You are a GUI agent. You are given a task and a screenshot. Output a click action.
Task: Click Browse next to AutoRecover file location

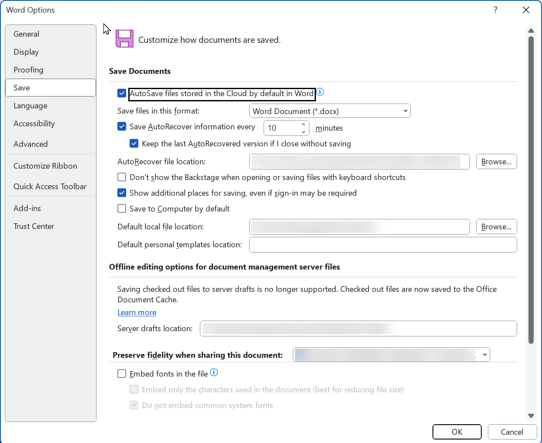496,161
